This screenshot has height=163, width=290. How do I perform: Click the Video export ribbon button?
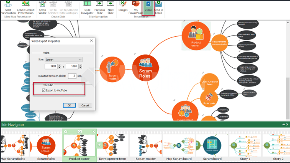tap(148, 8)
